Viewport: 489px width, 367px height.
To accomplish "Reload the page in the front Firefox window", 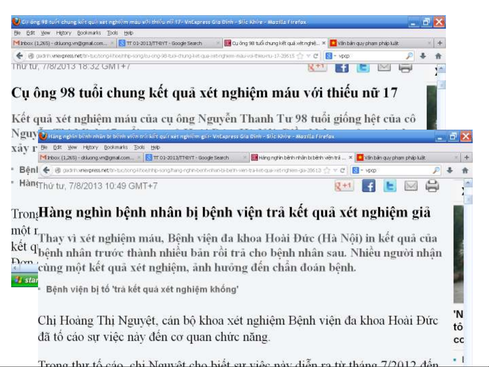I will pos(342,170).
